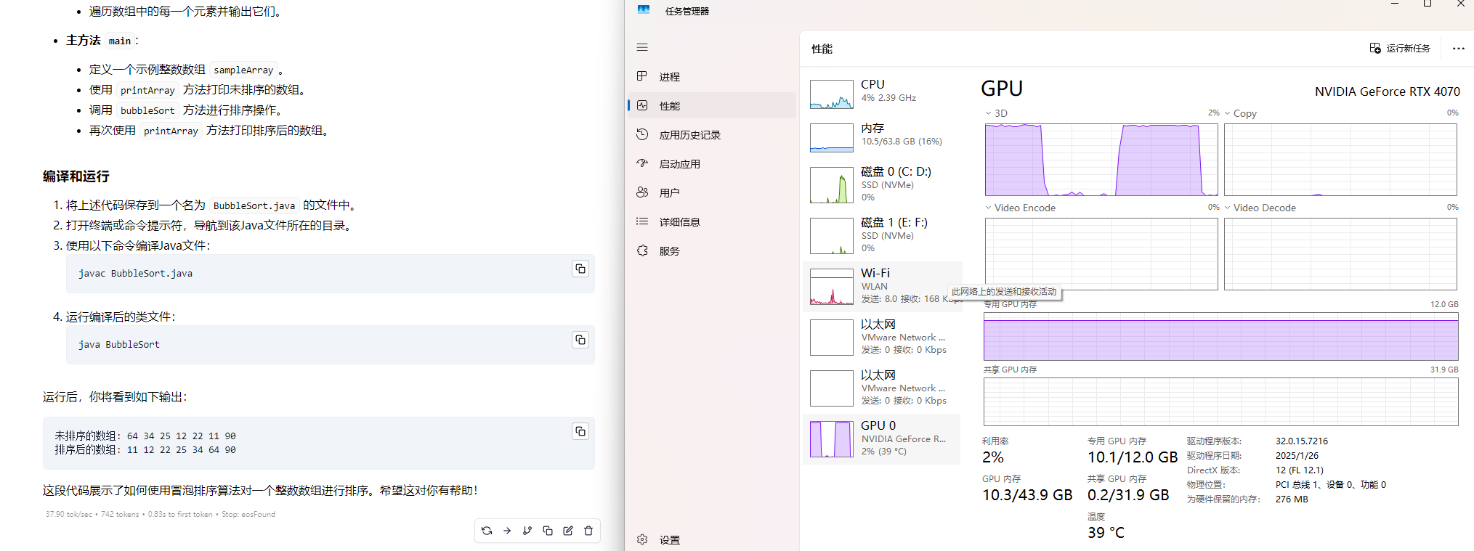Click the edit message pencil icon
This screenshot has width=1474, height=551.
tap(568, 531)
